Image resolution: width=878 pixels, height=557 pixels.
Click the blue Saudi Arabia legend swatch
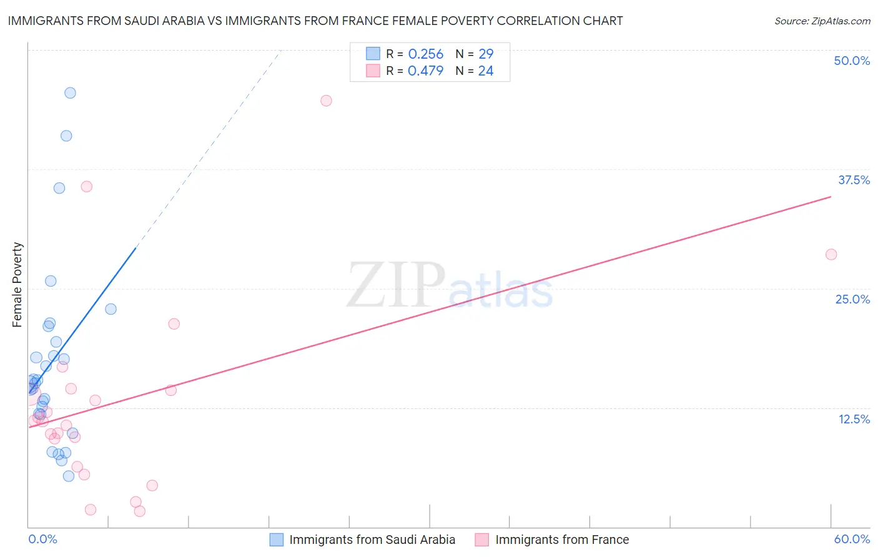pos(277,540)
